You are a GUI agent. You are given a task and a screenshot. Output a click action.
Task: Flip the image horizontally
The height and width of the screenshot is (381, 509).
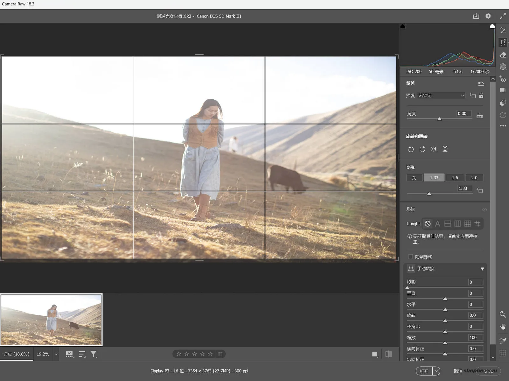pos(433,149)
